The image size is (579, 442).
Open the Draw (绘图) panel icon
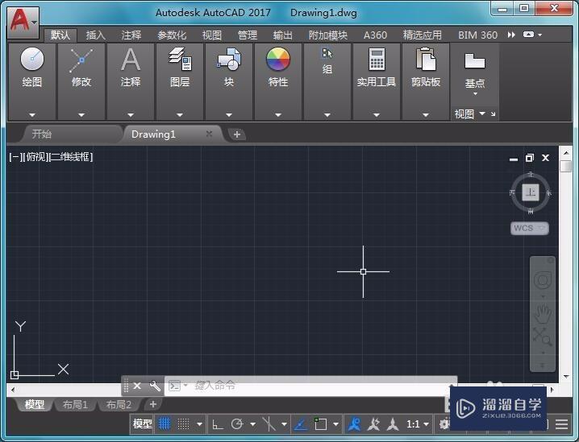tap(32, 59)
